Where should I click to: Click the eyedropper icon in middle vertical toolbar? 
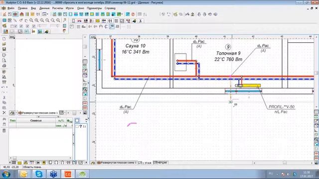(x=85, y=71)
